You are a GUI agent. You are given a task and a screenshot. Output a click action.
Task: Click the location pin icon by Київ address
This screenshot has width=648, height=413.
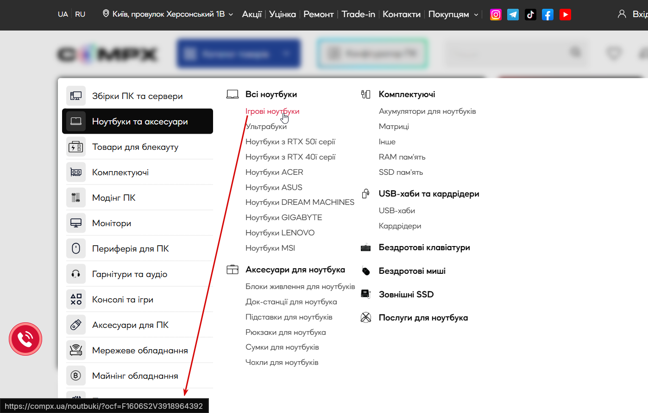click(106, 14)
